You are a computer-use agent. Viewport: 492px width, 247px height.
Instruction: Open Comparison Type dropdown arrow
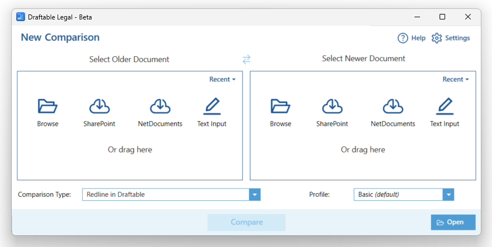[x=255, y=194]
